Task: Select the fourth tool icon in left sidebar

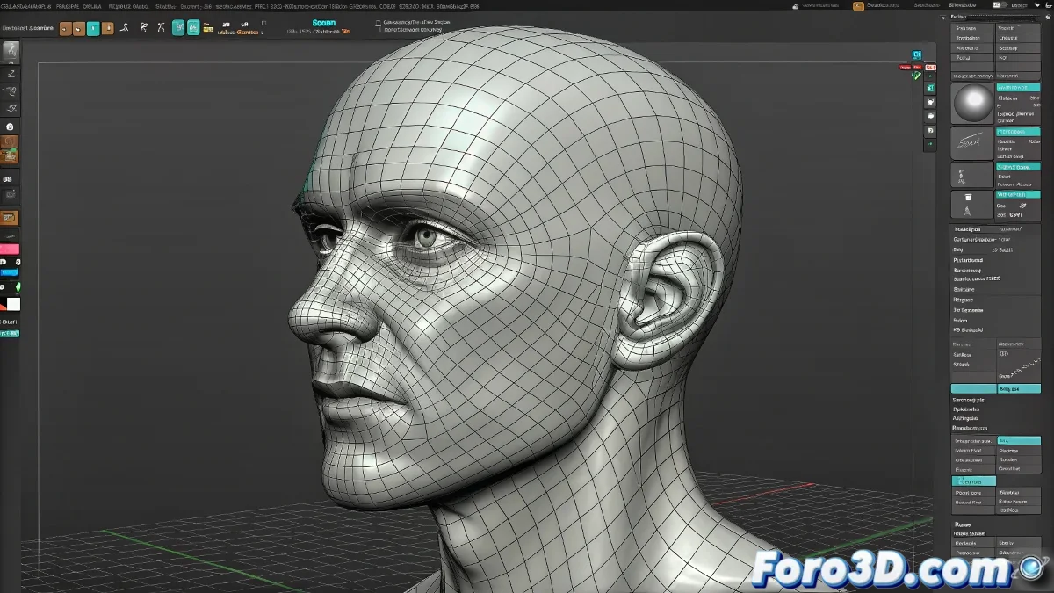Action: pos(11,108)
